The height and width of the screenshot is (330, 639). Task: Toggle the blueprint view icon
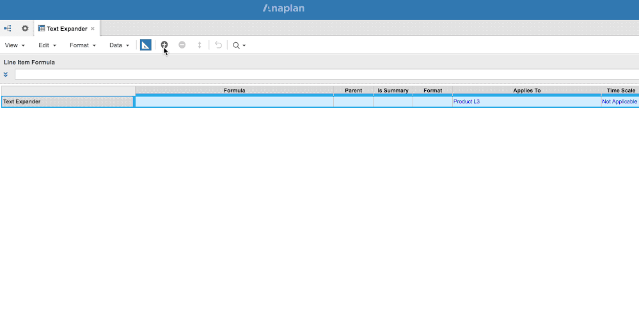point(145,45)
